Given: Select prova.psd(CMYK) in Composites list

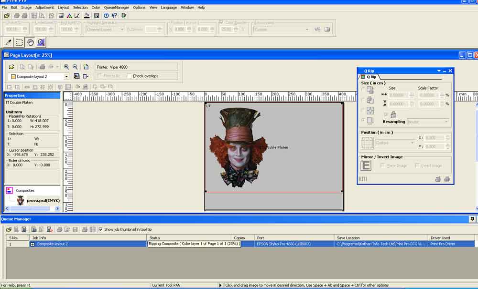Looking at the screenshot, I should tap(43, 200).
